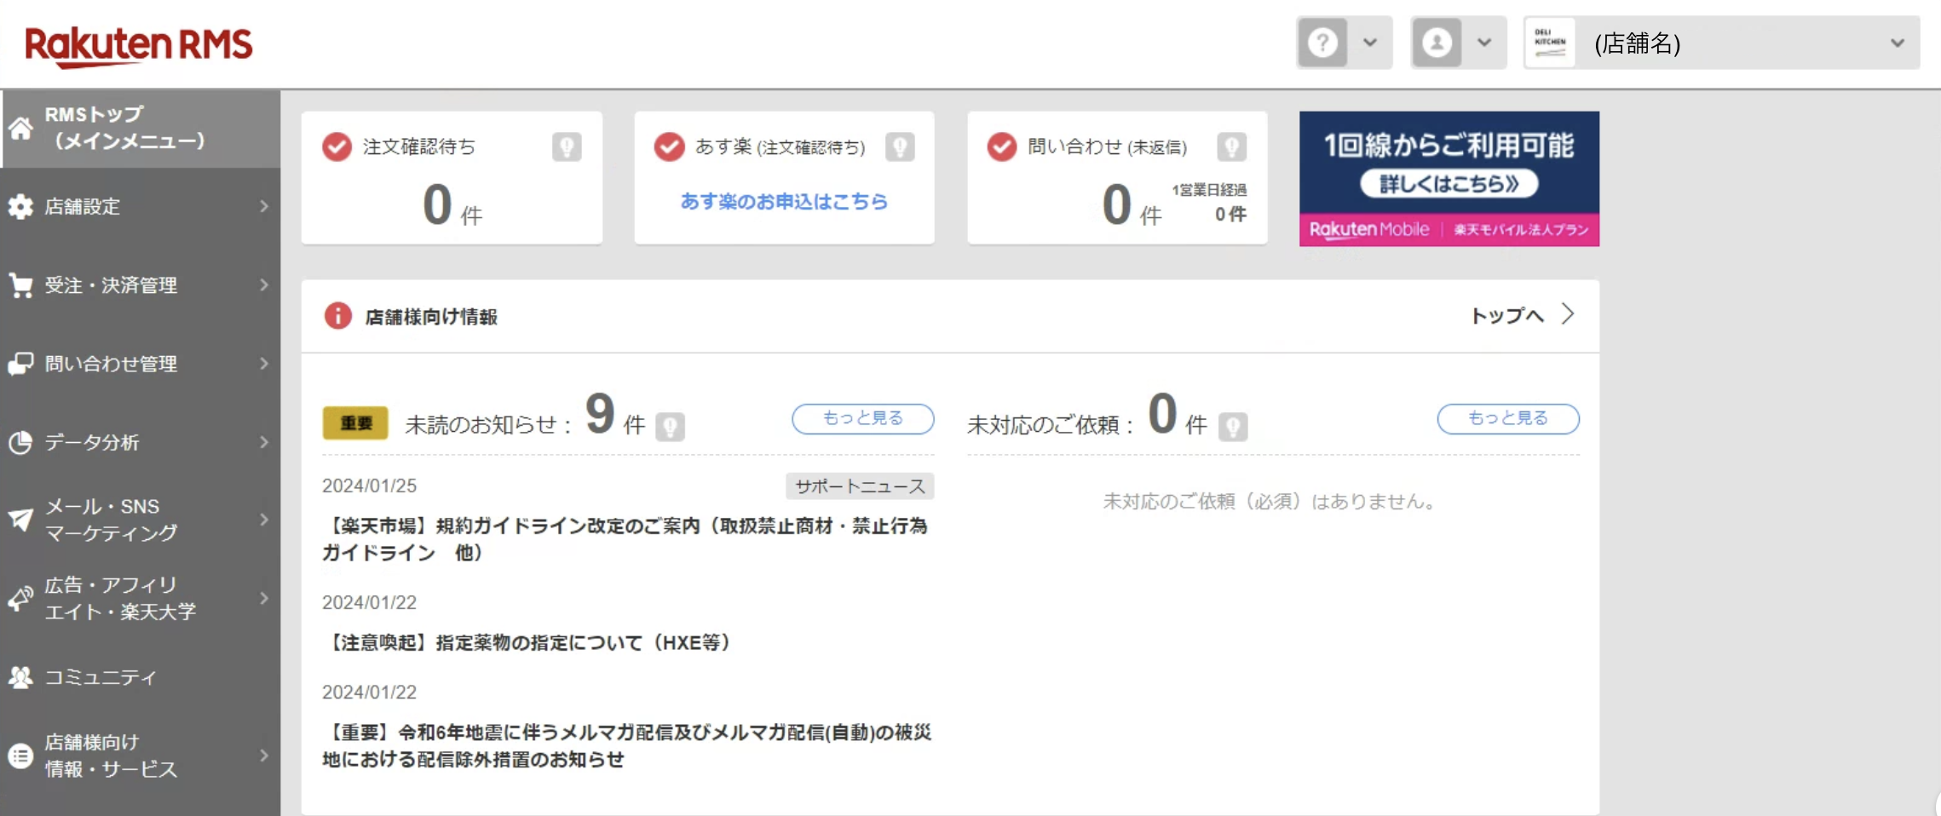Click the gear icon beside 店舗設定
Viewport: 1941px width, 816px height.
20,207
